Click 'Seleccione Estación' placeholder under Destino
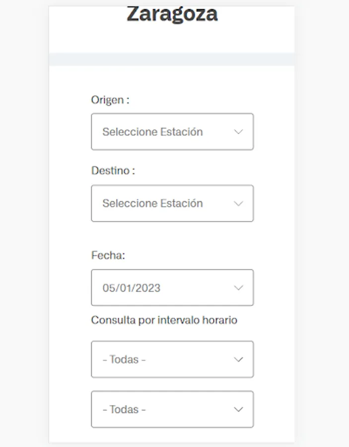 click(152, 204)
